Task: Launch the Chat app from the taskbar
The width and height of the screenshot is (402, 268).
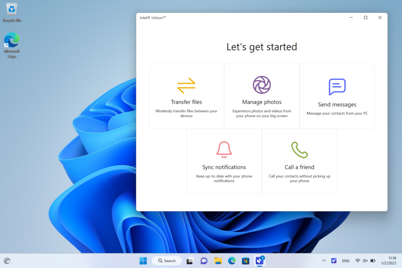Action: point(204,261)
